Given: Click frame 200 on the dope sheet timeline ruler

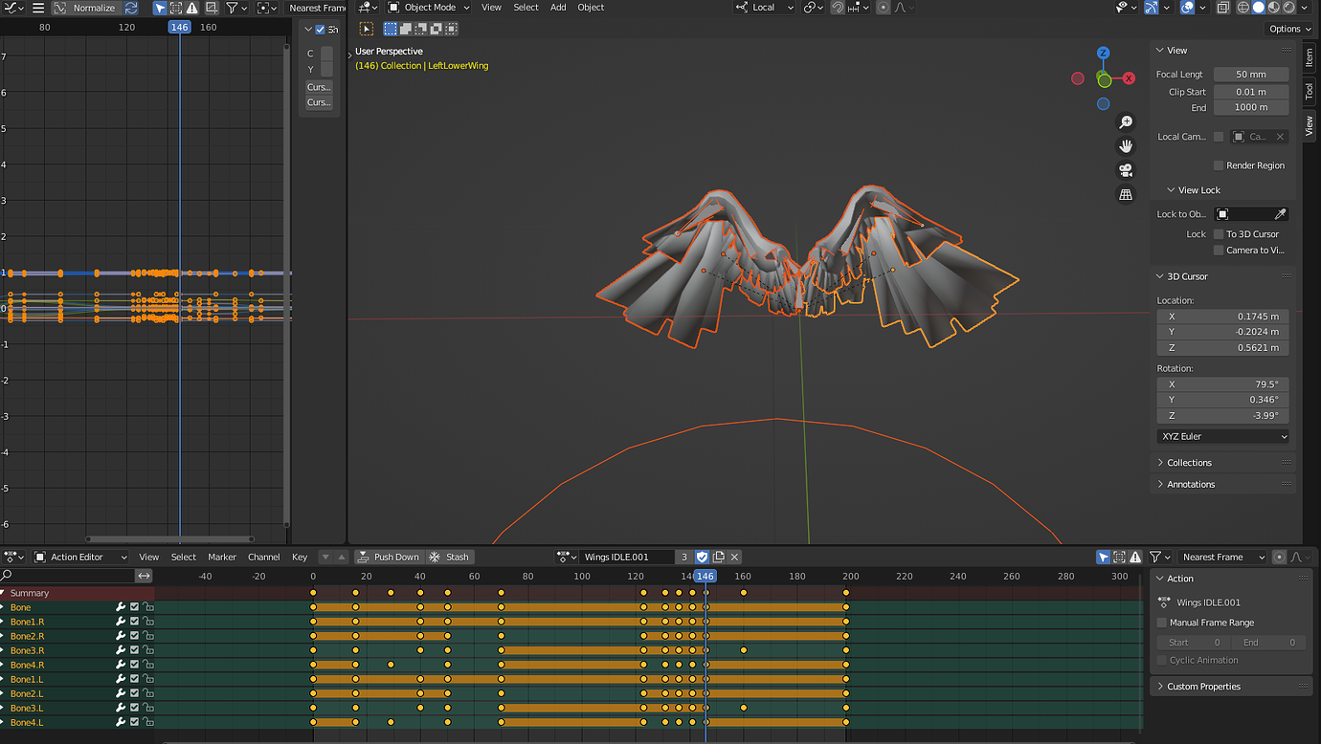Looking at the screenshot, I should pyautogui.click(x=850, y=576).
